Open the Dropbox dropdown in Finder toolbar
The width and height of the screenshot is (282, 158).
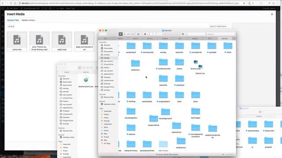coord(183,34)
